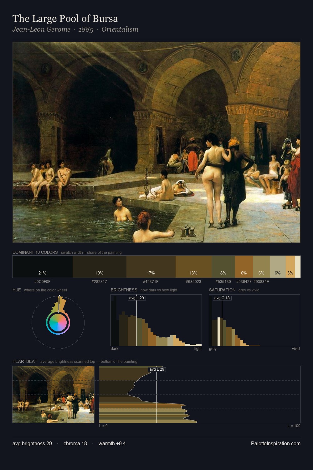Select the 21% black color swatch

coord(43,267)
